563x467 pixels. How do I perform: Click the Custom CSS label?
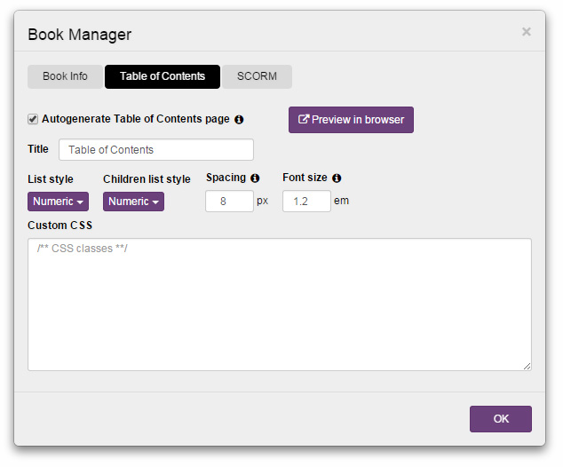click(x=59, y=226)
